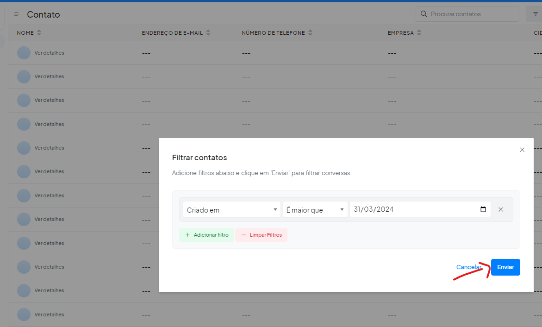The height and width of the screenshot is (327, 542).
Task: Sort by Endereço de e-mail column
Action: 208,33
